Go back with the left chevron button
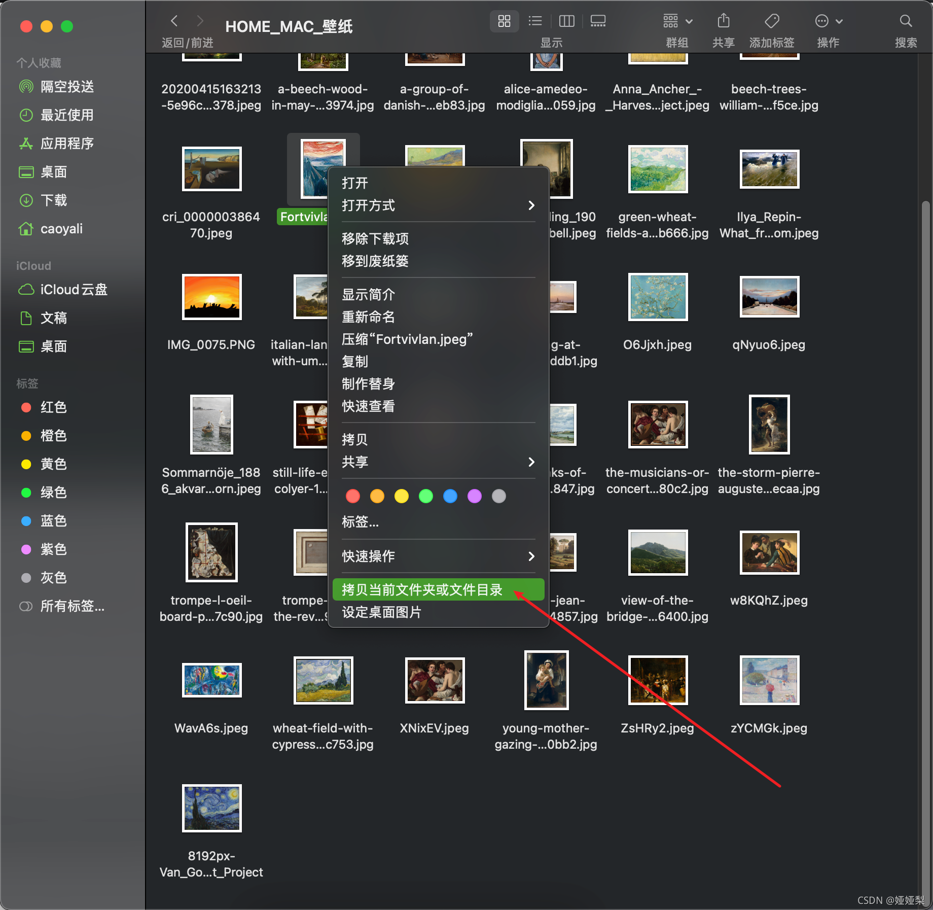Image resolution: width=933 pixels, height=910 pixels. [174, 21]
